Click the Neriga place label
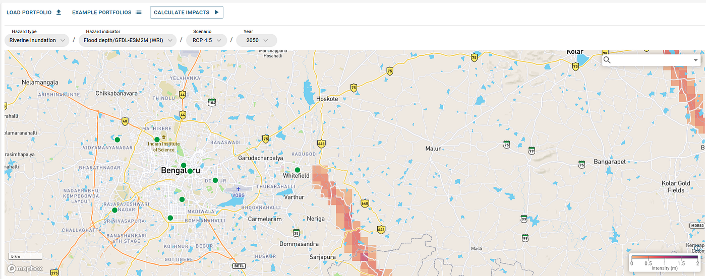 coord(317,219)
